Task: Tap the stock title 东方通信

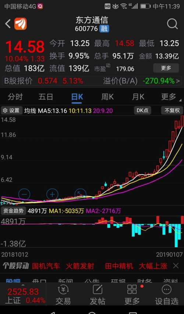Action: coord(92,20)
